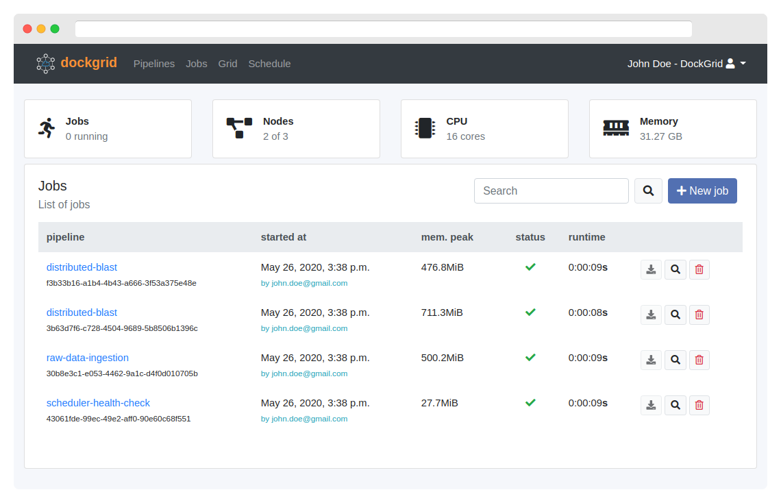Image resolution: width=781 pixels, height=503 pixels.
Task: Inspect the raw-data-ingestion job with its magnifier icon
Action: coord(675,360)
